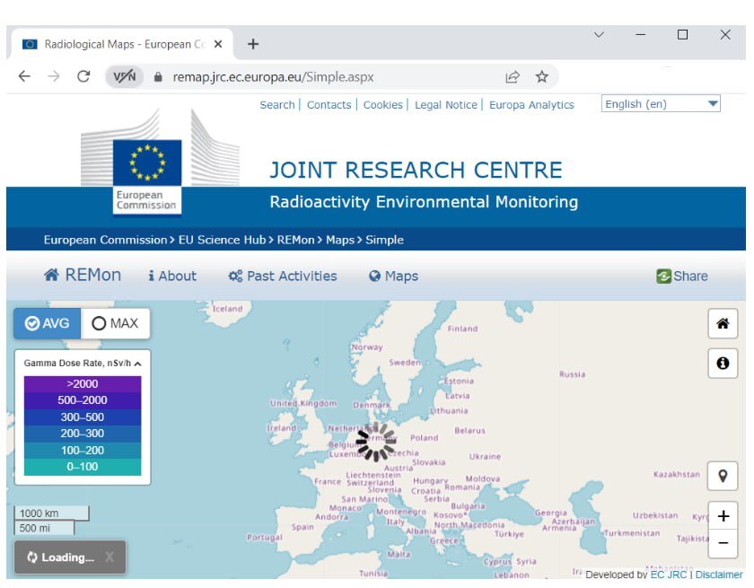Open the Past Activities menu

tap(283, 276)
